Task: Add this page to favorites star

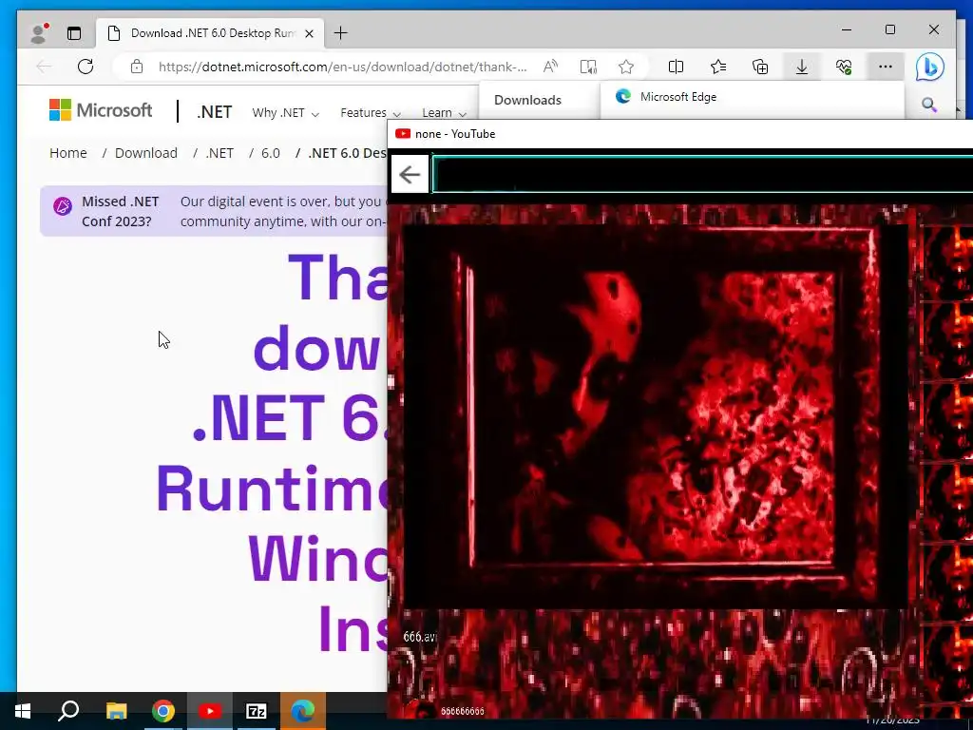Action: coord(625,67)
